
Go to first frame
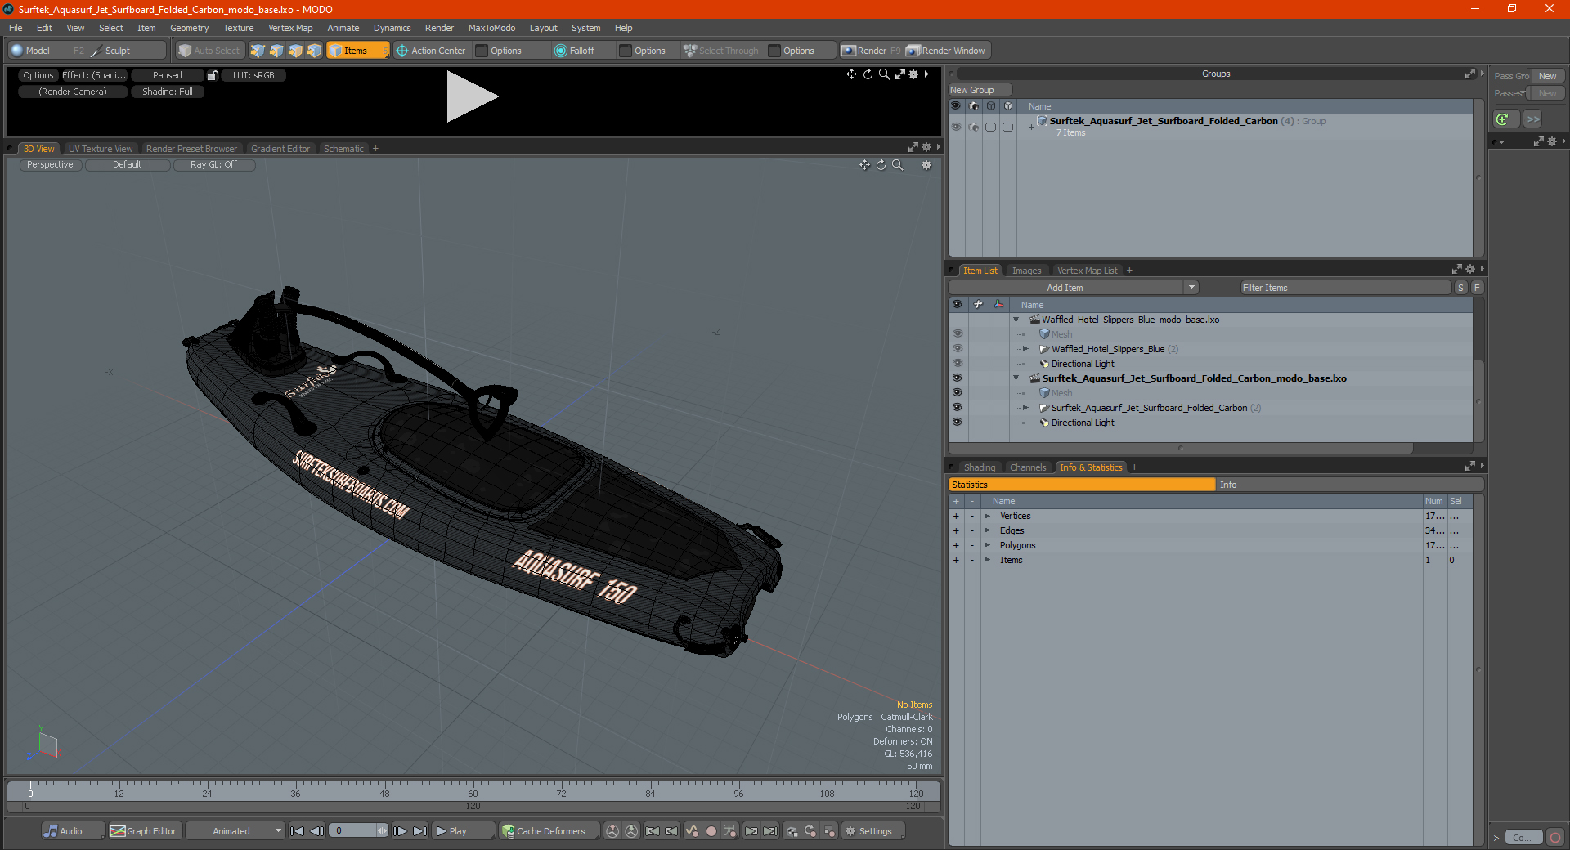coord(298,831)
